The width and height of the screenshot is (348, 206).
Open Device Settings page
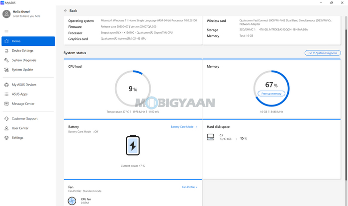(x=28, y=51)
